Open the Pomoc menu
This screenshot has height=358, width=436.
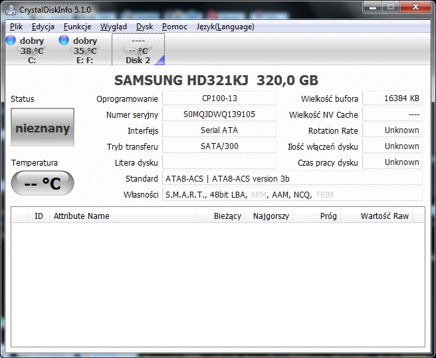(175, 27)
